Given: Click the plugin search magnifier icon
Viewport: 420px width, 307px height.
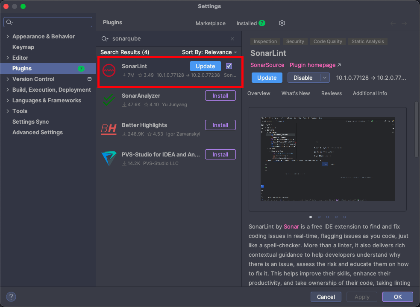Looking at the screenshot, I should pos(104,39).
